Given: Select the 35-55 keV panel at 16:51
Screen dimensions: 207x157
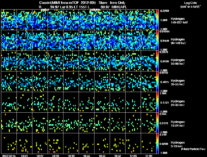Looking at the screenshot, I should coord(102,81).
